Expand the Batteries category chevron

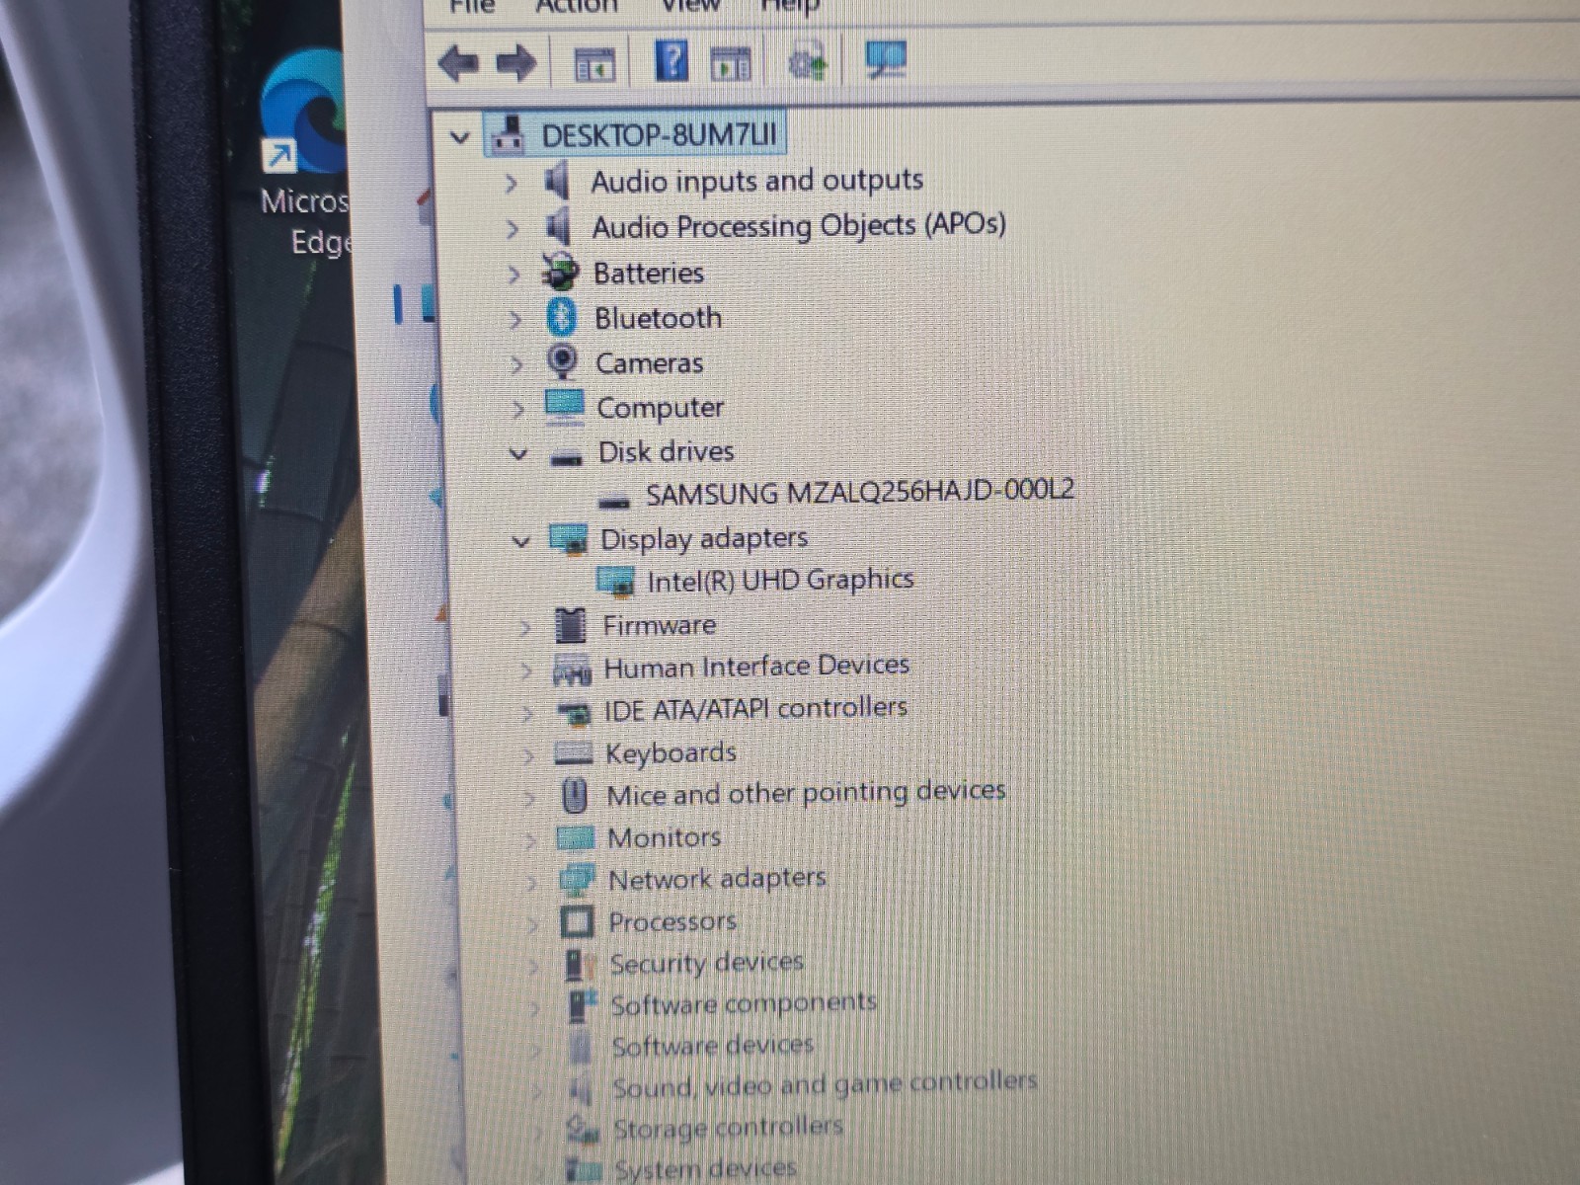pyautogui.click(x=513, y=275)
